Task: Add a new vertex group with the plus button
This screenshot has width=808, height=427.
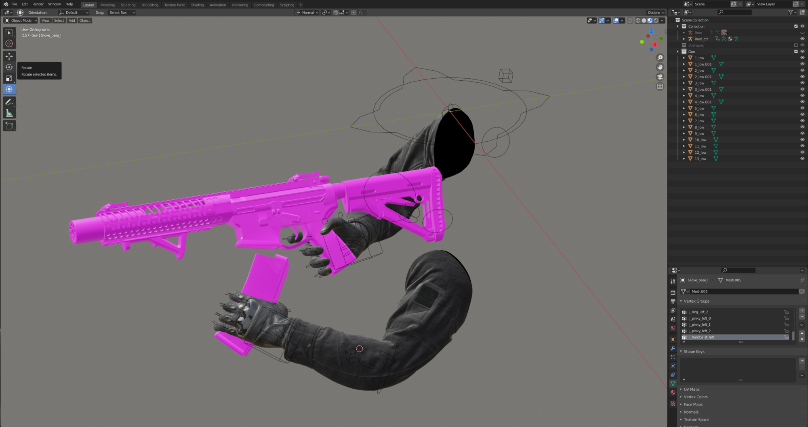Action: point(802,310)
